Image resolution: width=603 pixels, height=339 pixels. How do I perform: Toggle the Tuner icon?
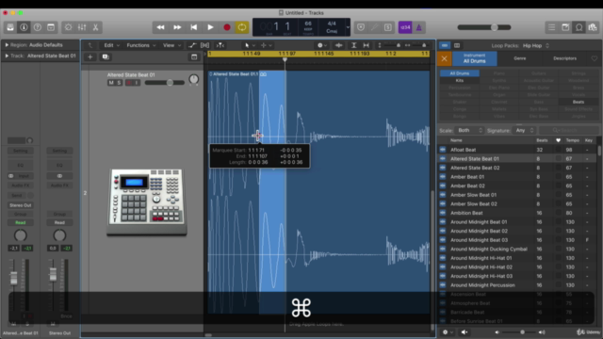coord(374,27)
